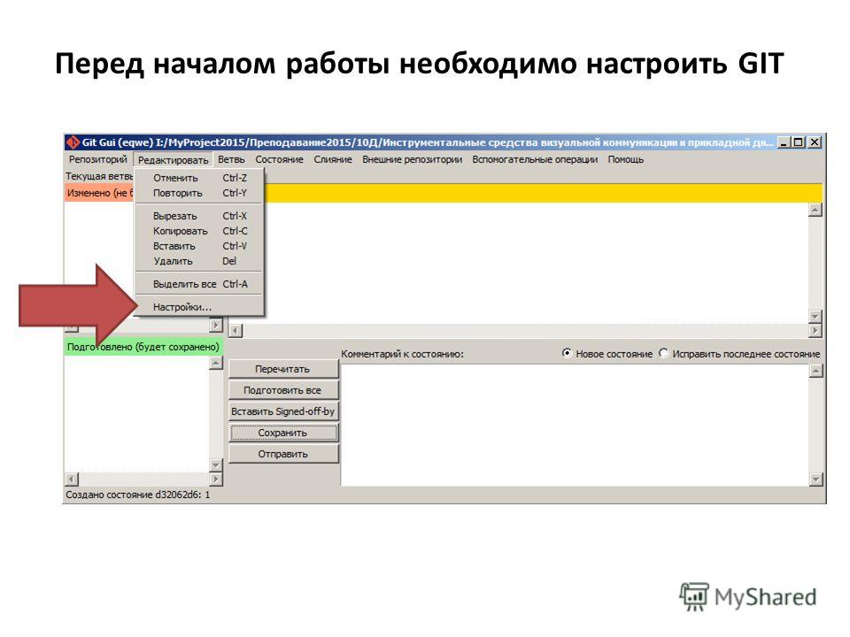The image size is (850, 637).
Task: Click the Комментарий к состоянию label
Action: (x=402, y=354)
